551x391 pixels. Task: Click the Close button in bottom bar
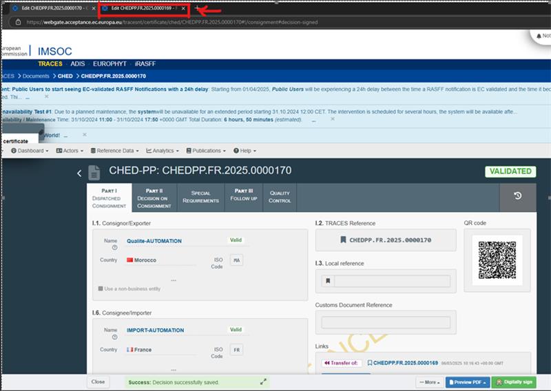(x=98, y=381)
